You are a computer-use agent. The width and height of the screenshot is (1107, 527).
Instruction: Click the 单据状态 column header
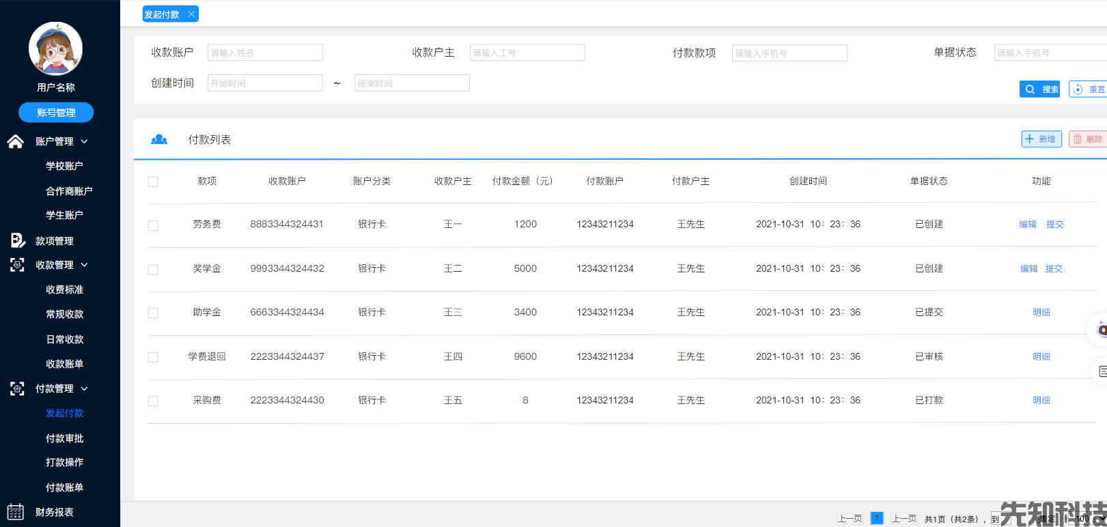click(x=929, y=181)
